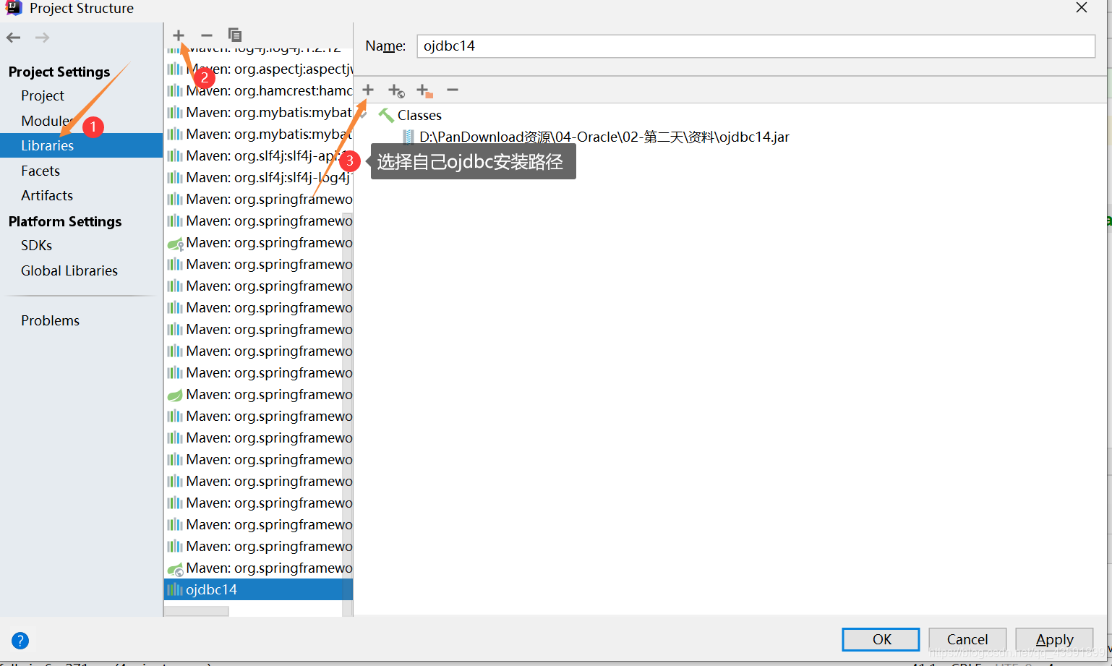Switch to Global Libraries section
Screen dimensions: 1112x666
tap(69, 270)
